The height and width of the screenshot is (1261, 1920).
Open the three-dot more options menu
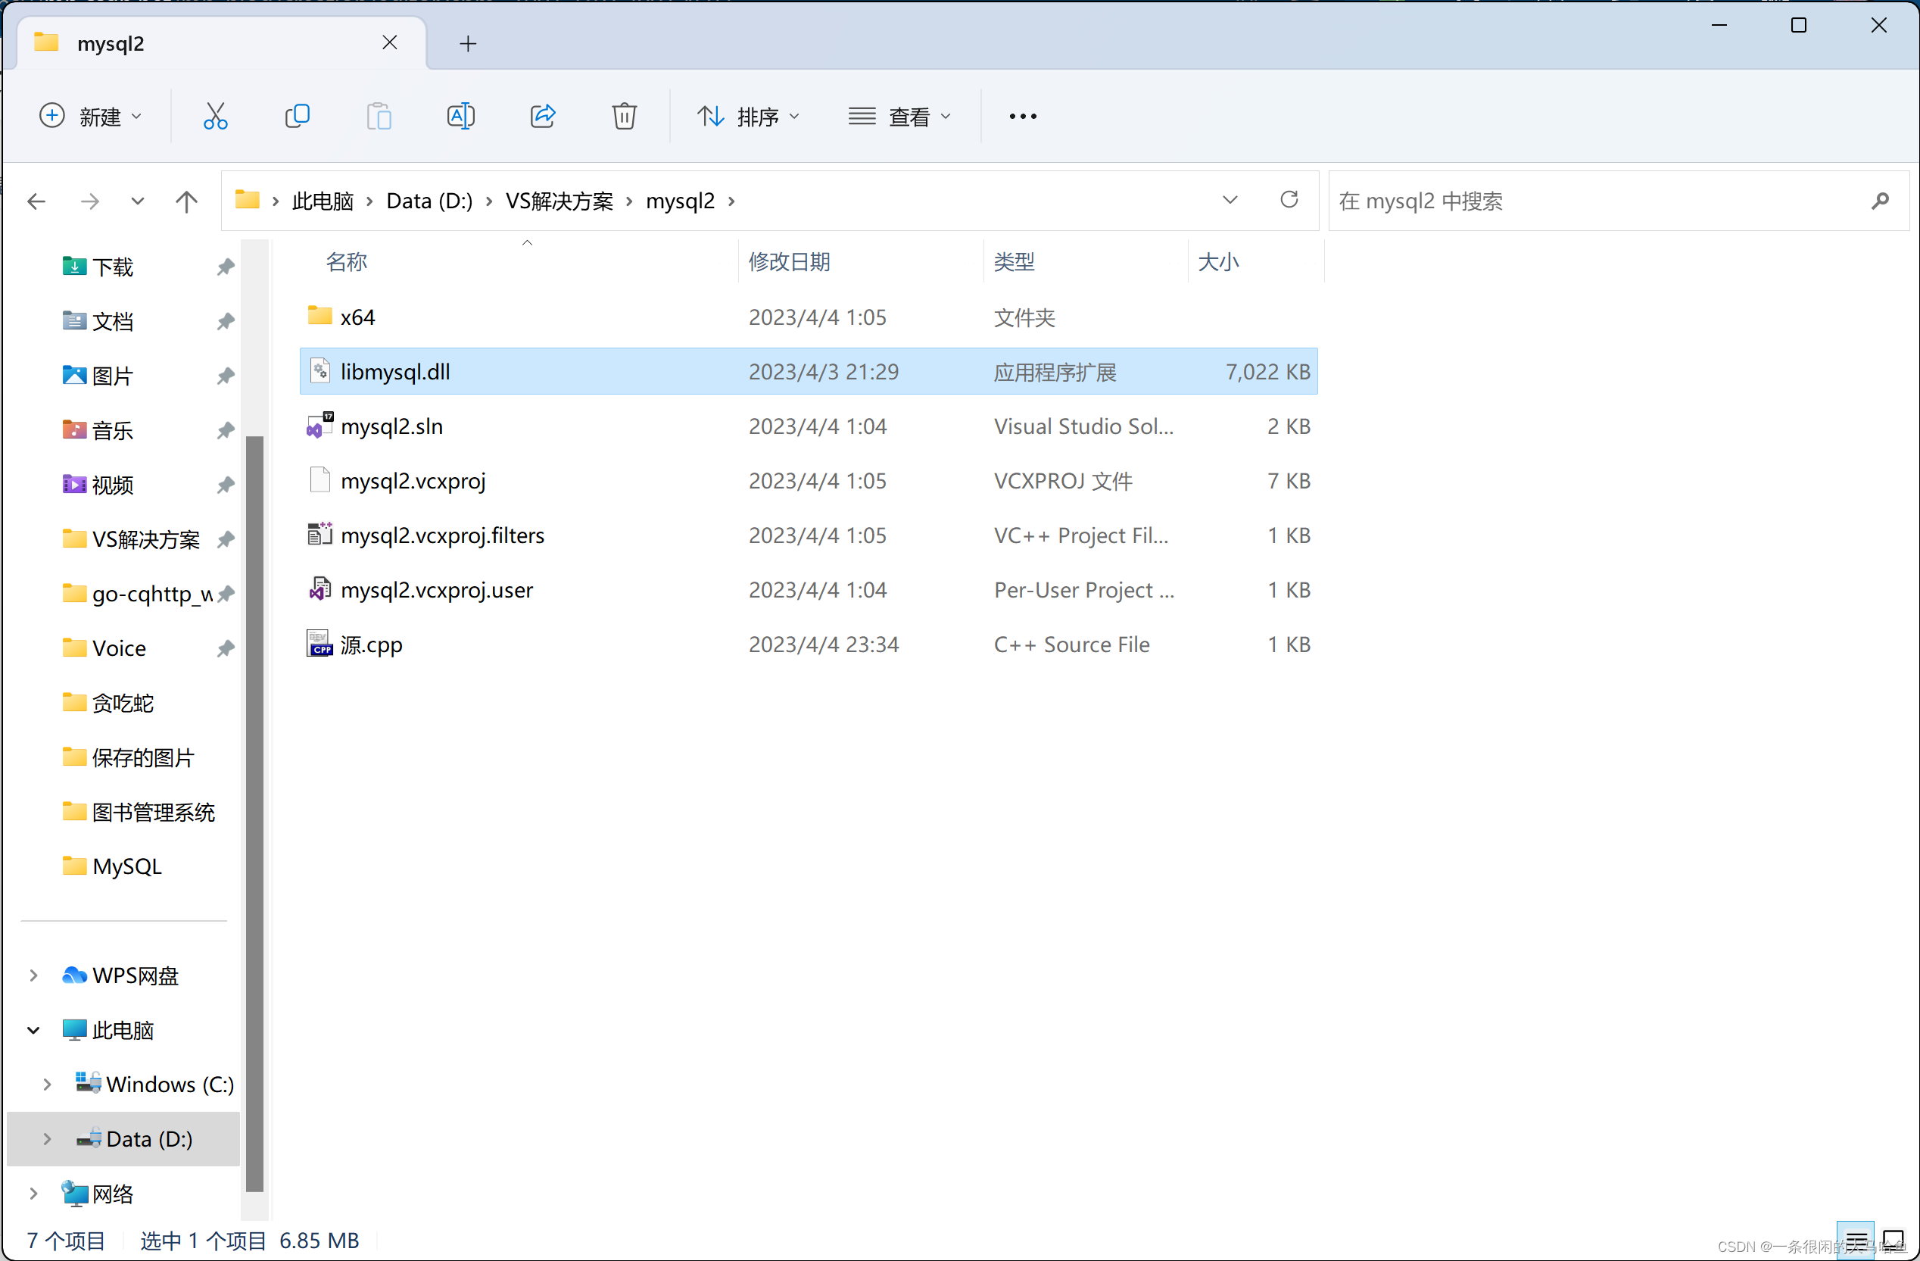pyautogui.click(x=1022, y=117)
